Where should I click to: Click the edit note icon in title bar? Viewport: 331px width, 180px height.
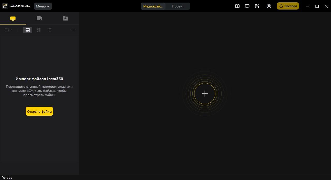pos(257,6)
